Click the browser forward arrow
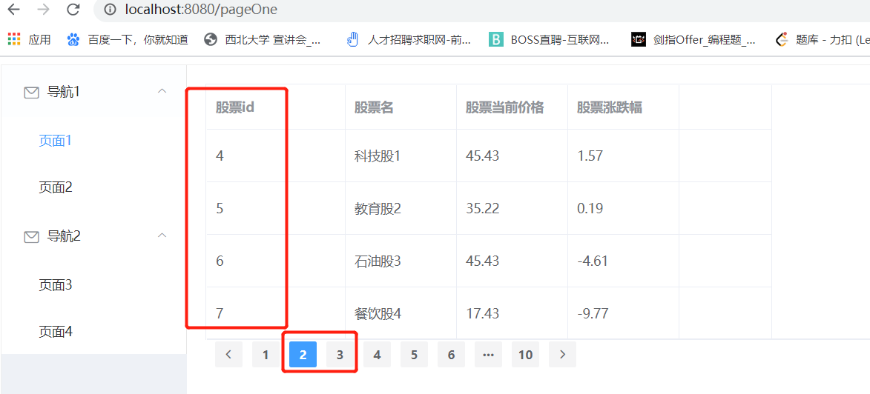 [45, 10]
